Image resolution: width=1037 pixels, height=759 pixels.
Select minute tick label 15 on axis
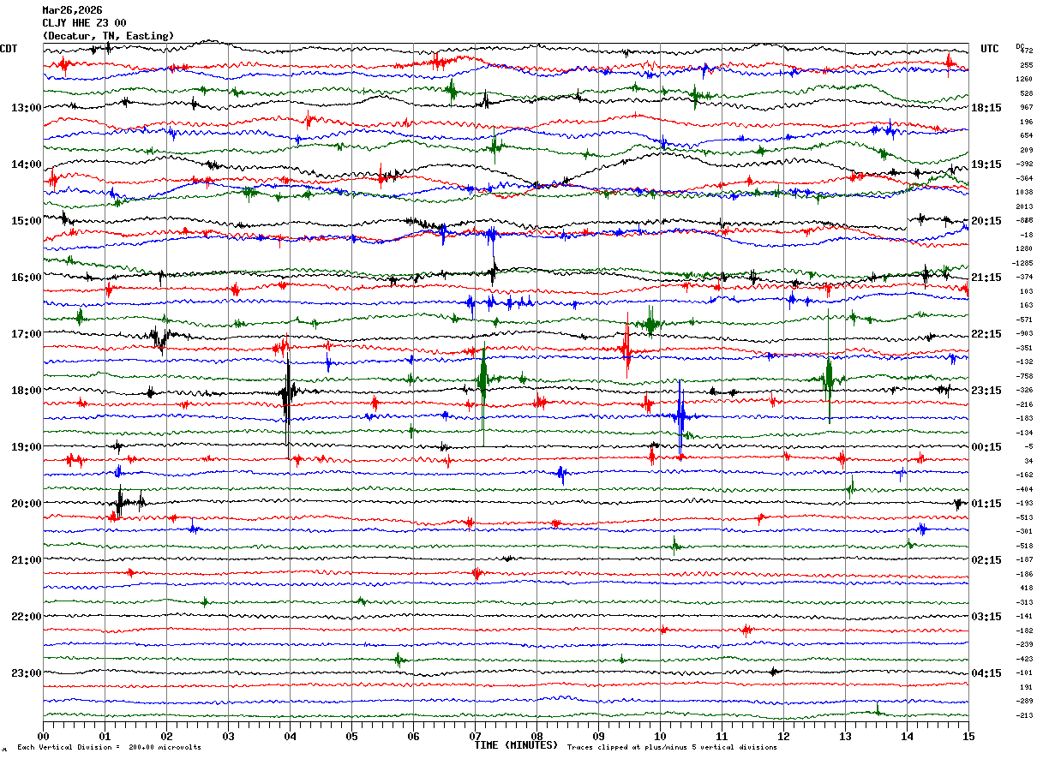(x=968, y=736)
